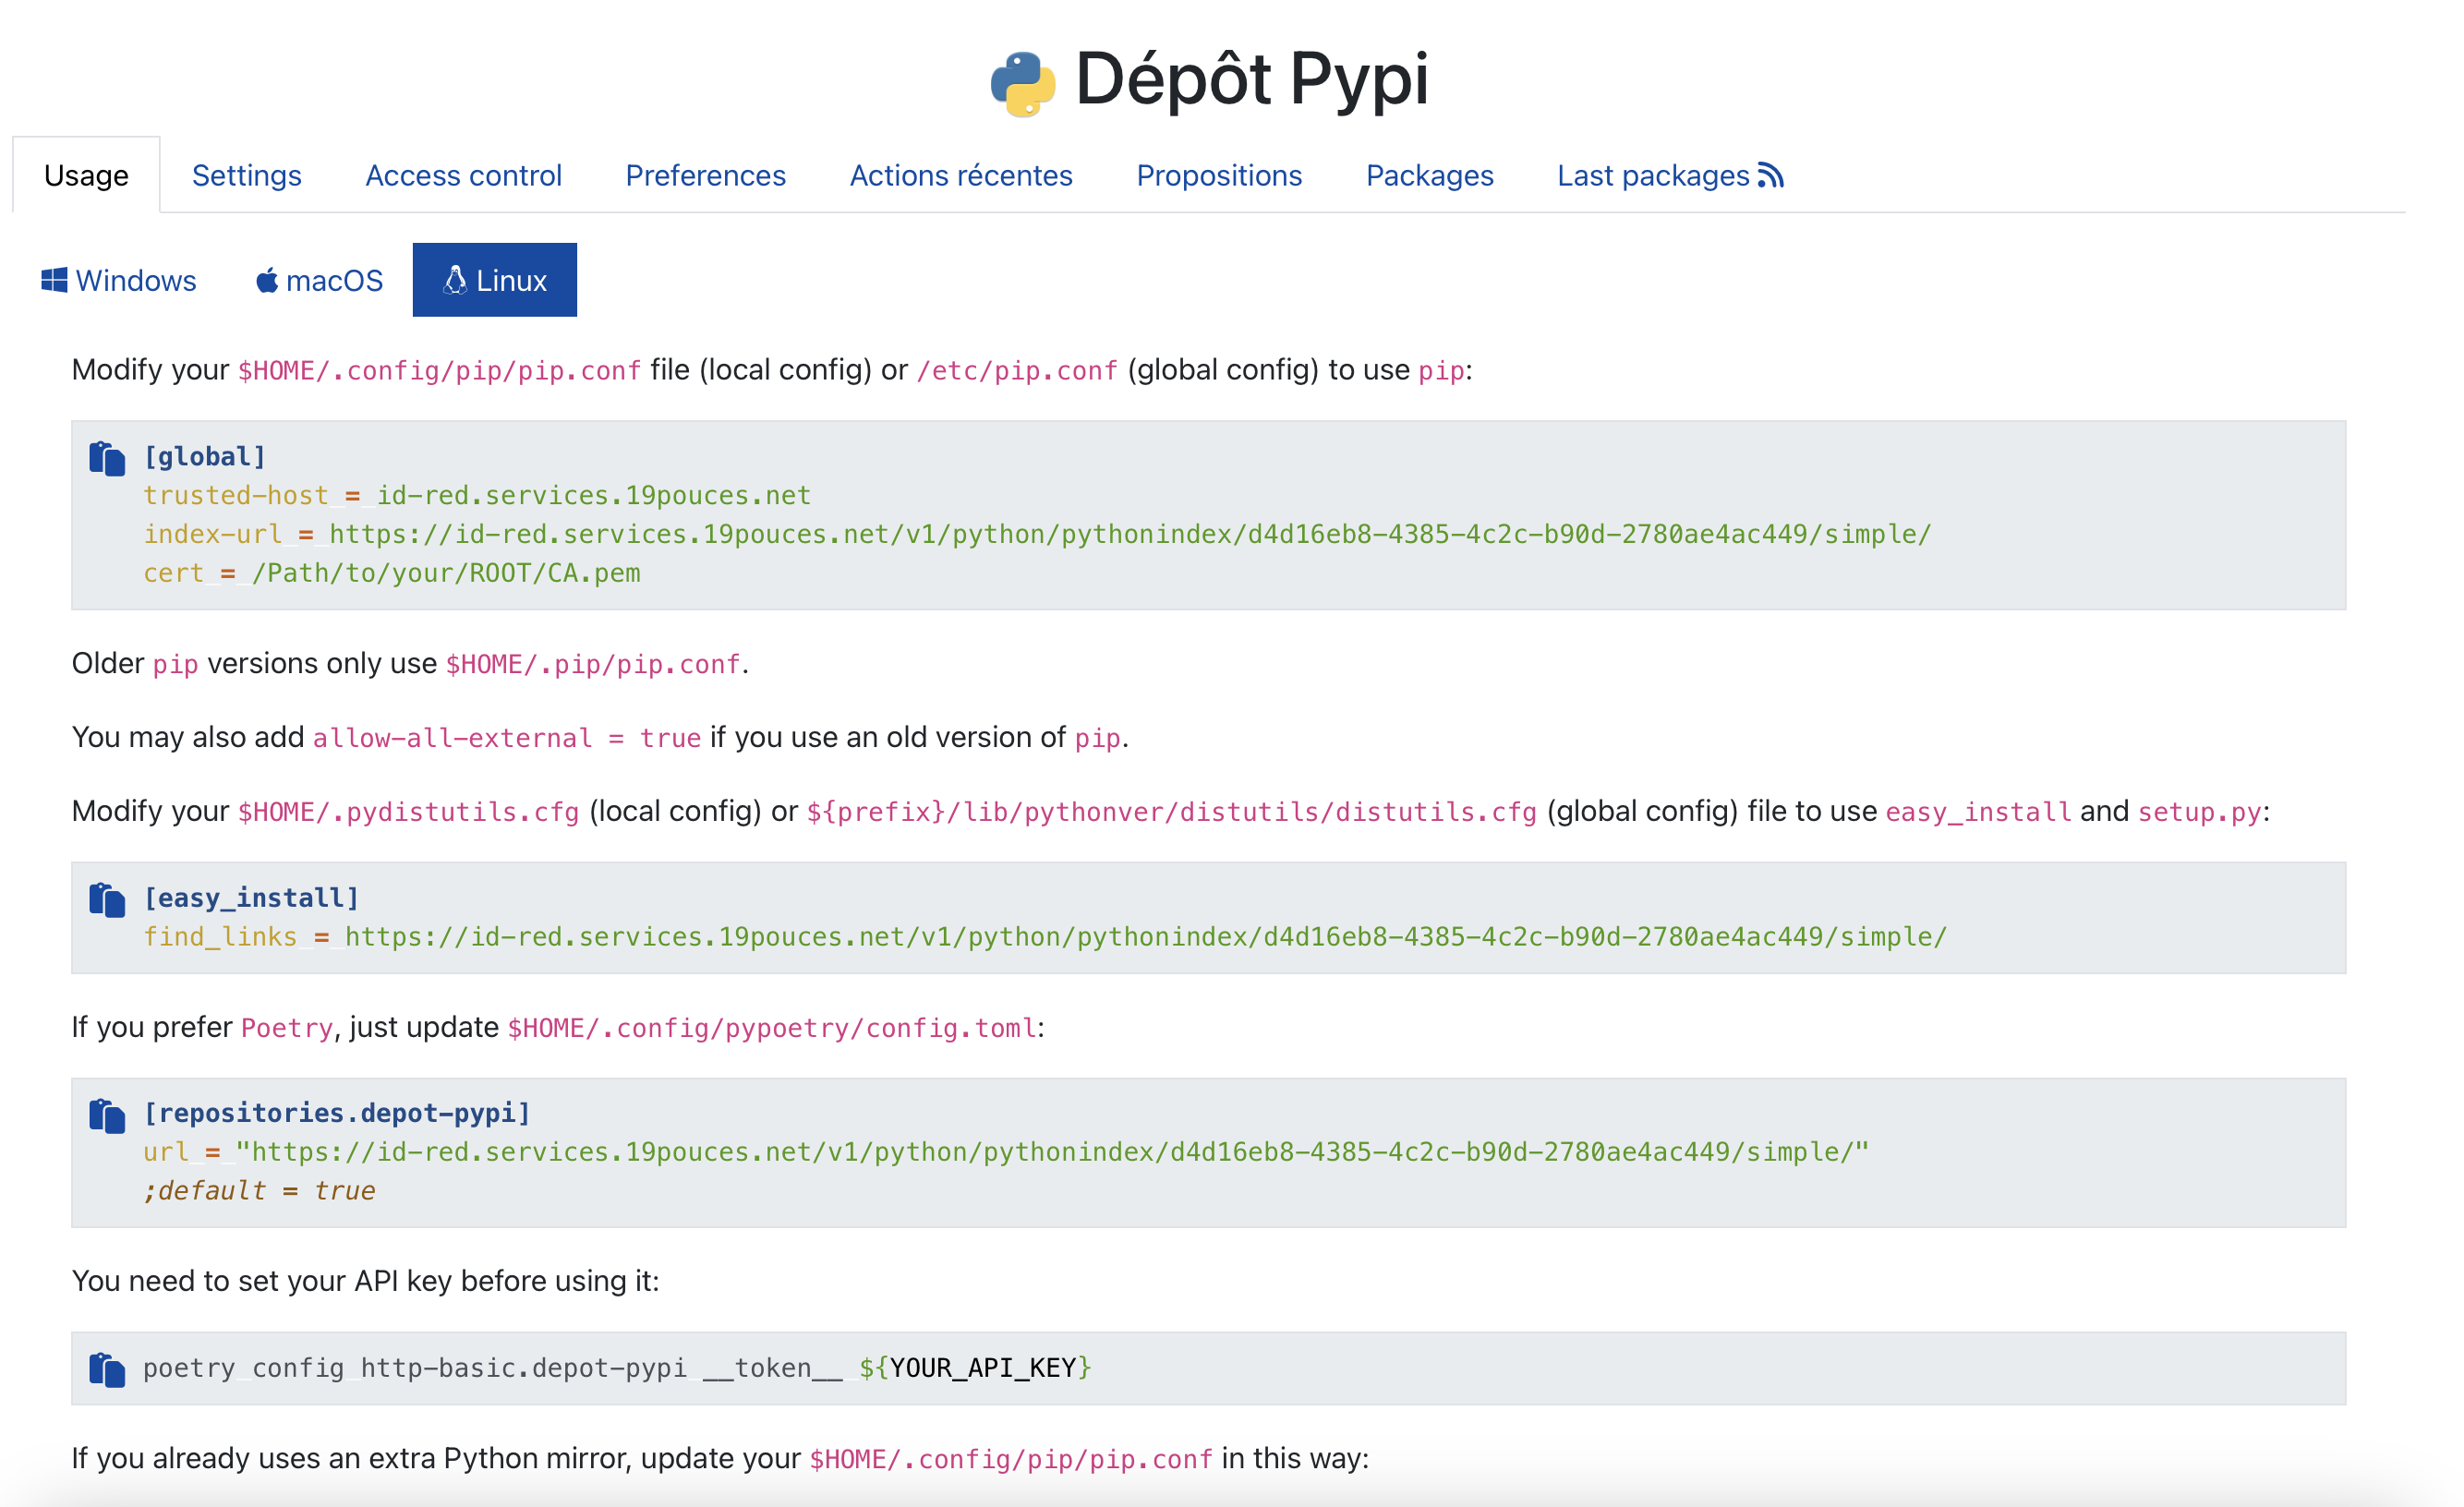2464x1507 pixels.
Task: Click the $HOME/.config/pypoetry/config.toml path
Action: coord(772,1028)
